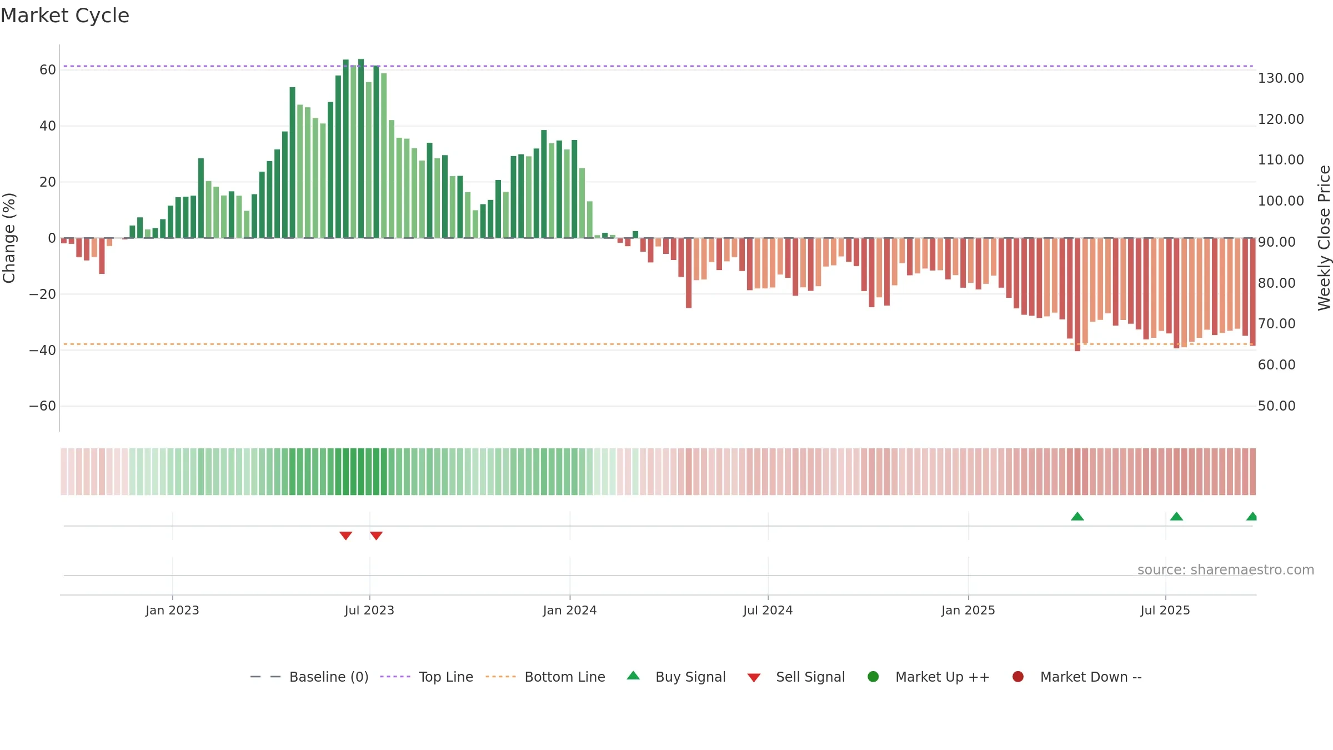Click the Baseline (0) dashed legend marker
The height and width of the screenshot is (750, 1333).
(x=265, y=677)
